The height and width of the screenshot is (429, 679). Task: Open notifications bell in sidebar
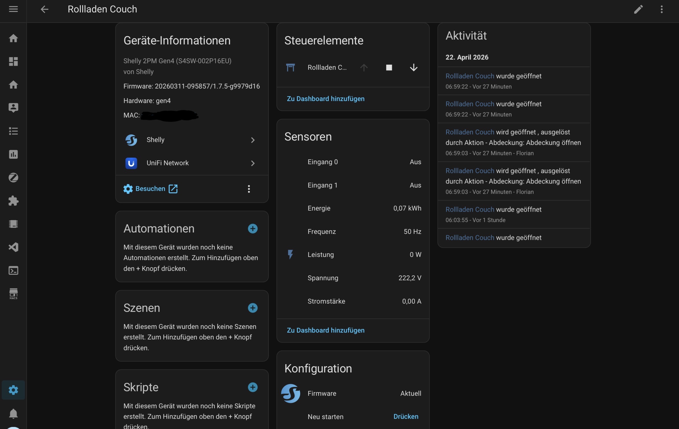[x=13, y=413]
